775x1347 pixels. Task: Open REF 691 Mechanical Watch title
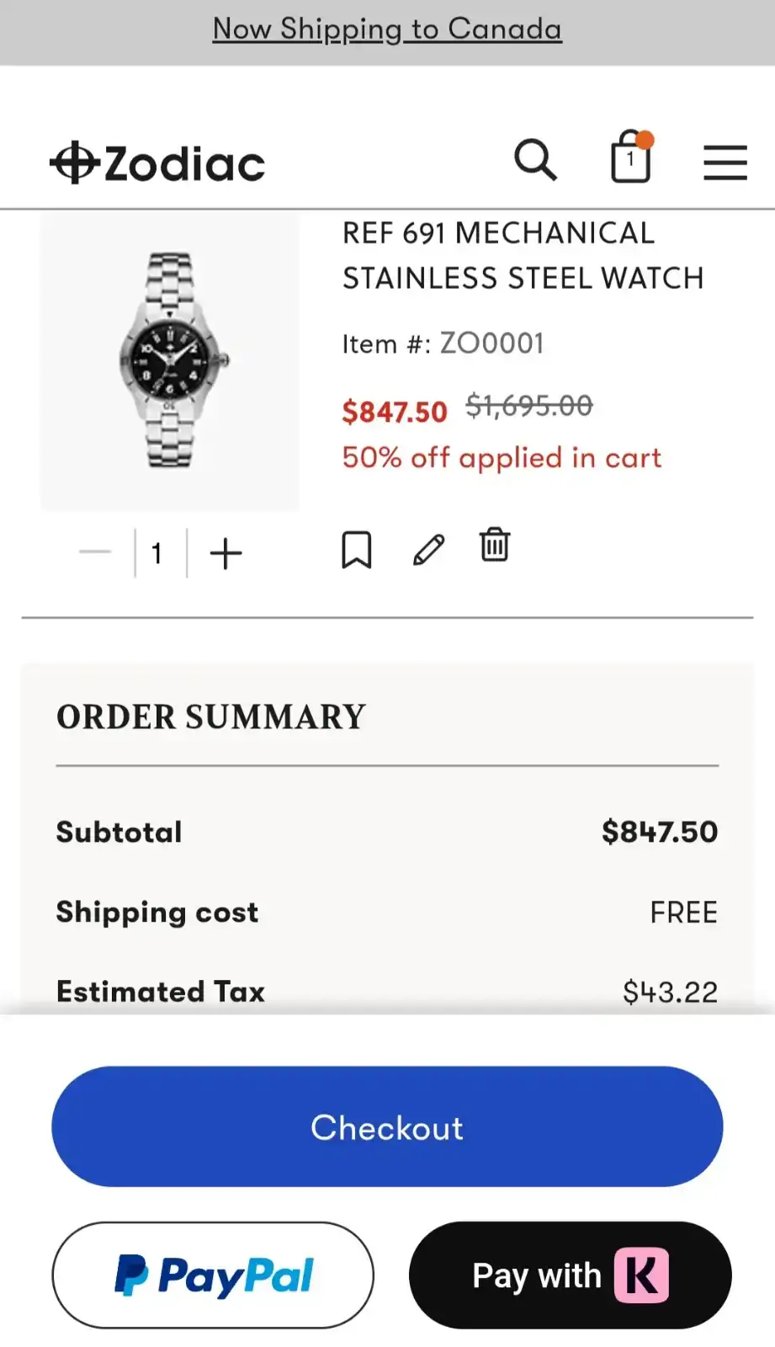pos(522,256)
